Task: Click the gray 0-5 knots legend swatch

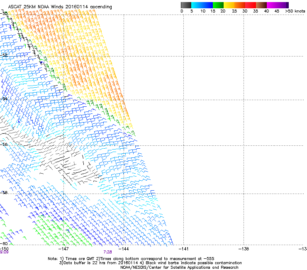Action: coord(186,5)
